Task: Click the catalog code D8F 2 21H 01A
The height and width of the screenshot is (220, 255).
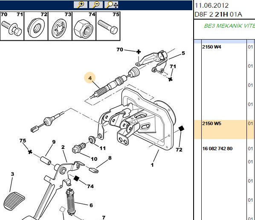Action: [x=218, y=14]
